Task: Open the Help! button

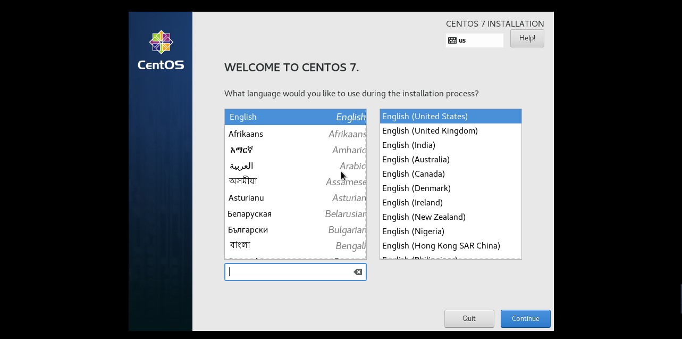Action: pyautogui.click(x=527, y=38)
